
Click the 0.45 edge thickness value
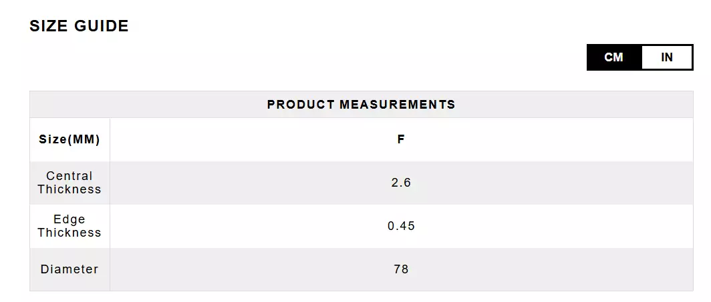401,226
